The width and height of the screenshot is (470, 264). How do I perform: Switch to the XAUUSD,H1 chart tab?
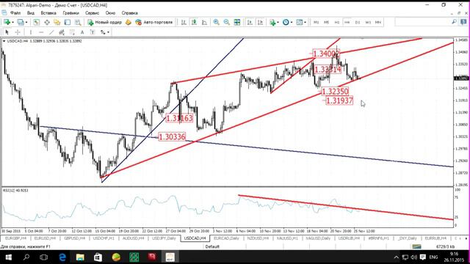[287, 238]
